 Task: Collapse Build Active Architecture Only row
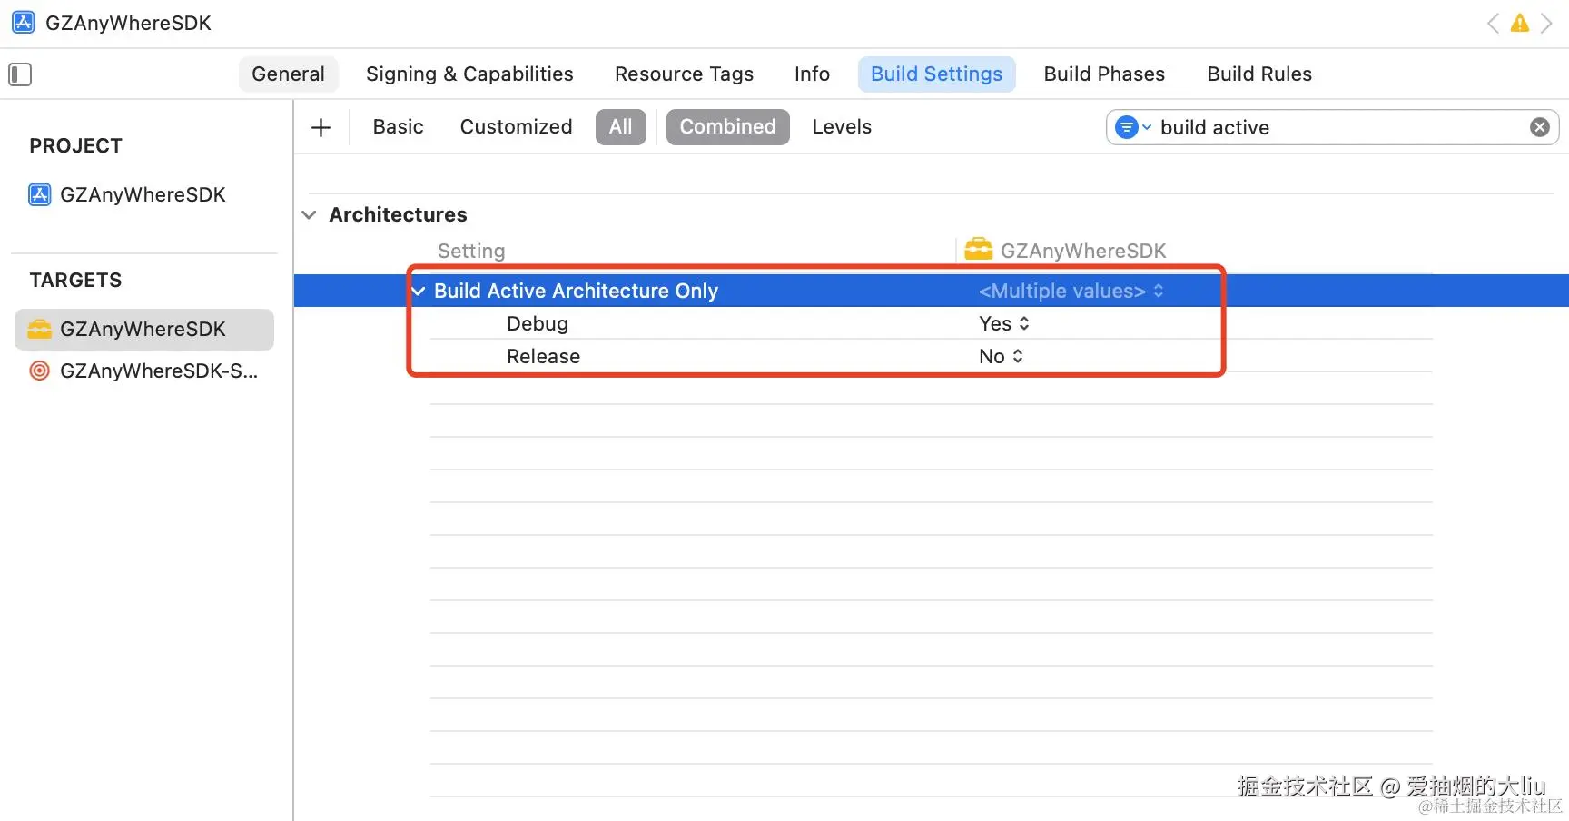(419, 291)
